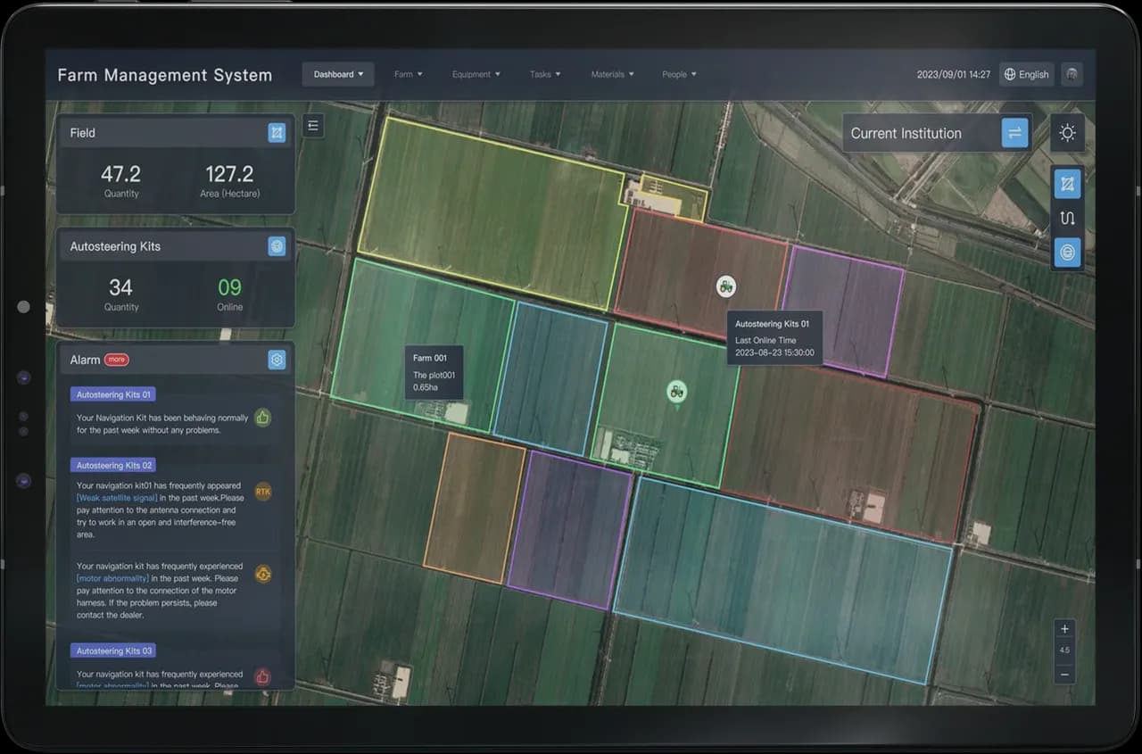1142x754 pixels.
Task: Expand the Farm menu
Action: [409, 74]
